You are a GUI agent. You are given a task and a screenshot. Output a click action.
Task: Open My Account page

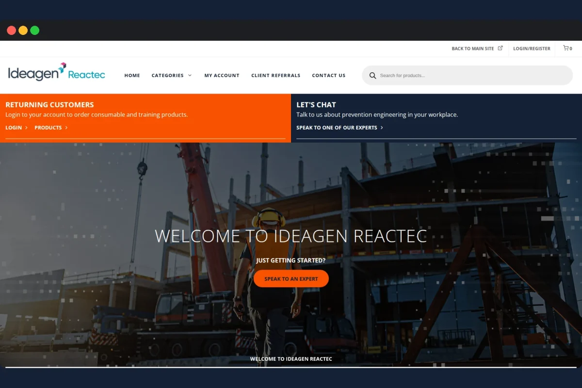(x=222, y=75)
